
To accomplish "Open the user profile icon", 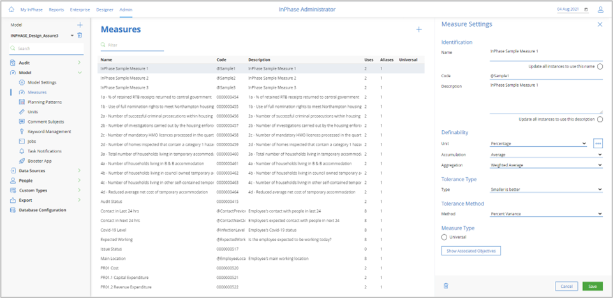I will [600, 10].
